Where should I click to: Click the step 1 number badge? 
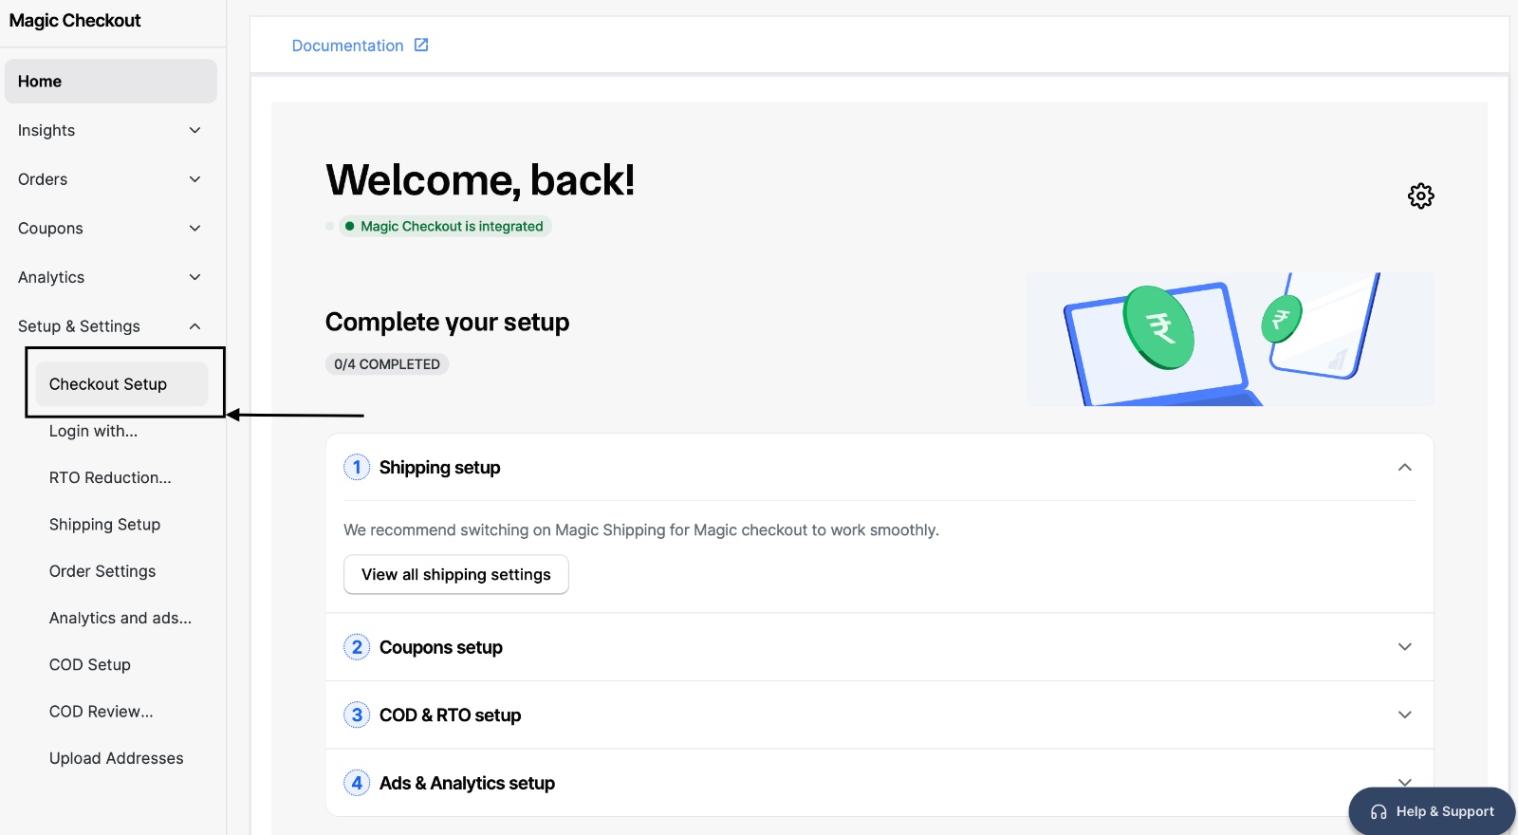tap(357, 467)
